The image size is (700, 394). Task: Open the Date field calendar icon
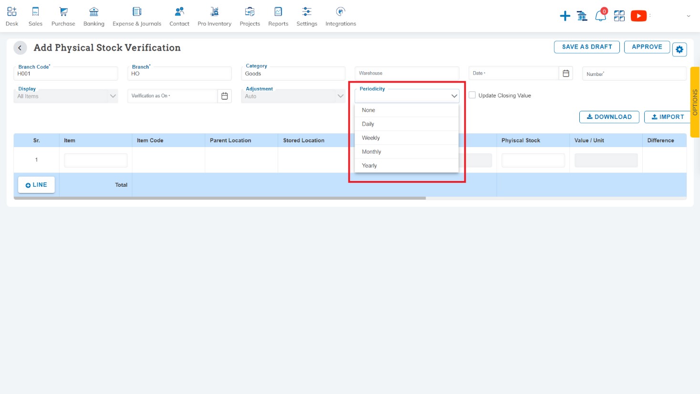click(x=566, y=73)
